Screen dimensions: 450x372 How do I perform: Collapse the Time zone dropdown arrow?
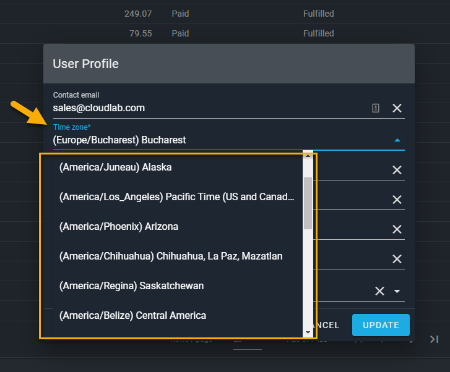click(x=397, y=140)
